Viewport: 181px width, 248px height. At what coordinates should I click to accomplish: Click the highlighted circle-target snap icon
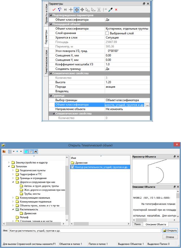77,10
